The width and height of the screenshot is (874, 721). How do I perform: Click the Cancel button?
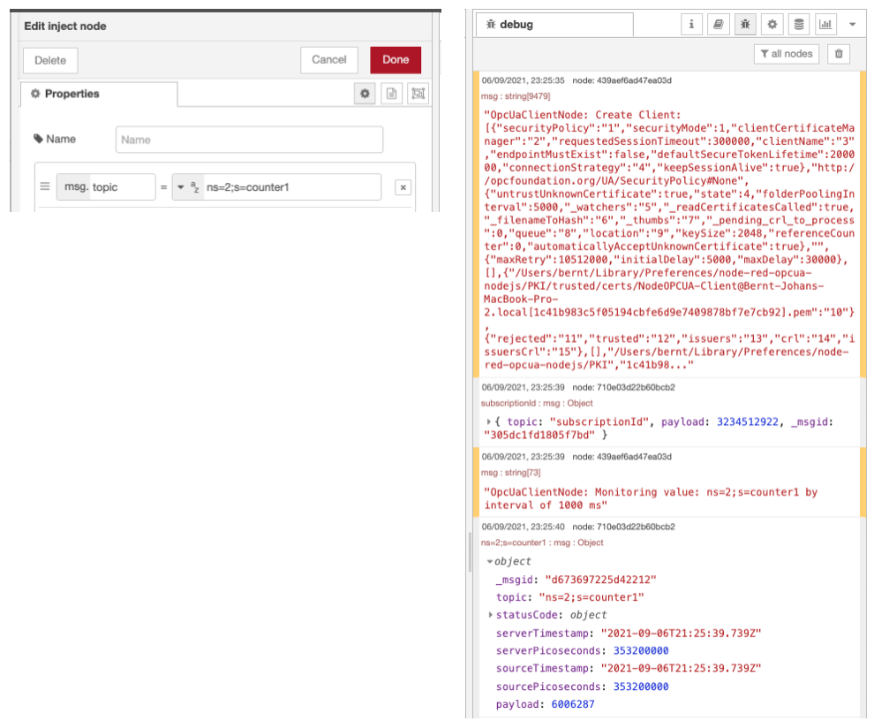pos(329,60)
